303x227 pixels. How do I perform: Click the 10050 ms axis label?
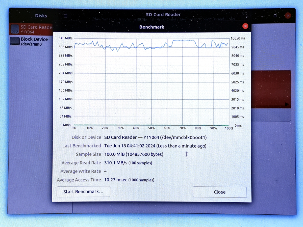(x=238, y=38)
